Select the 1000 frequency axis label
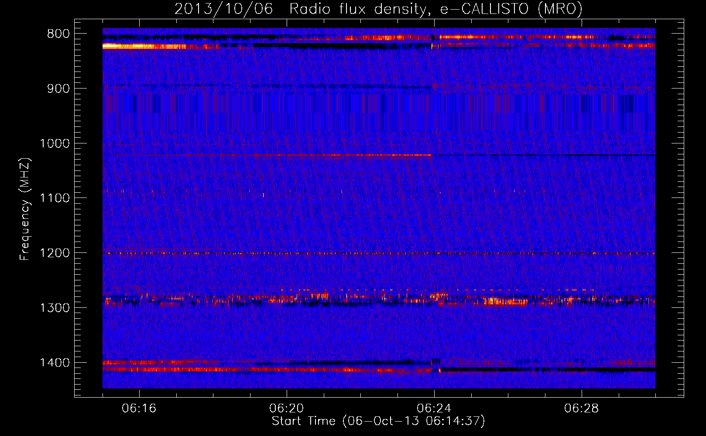 [55, 143]
